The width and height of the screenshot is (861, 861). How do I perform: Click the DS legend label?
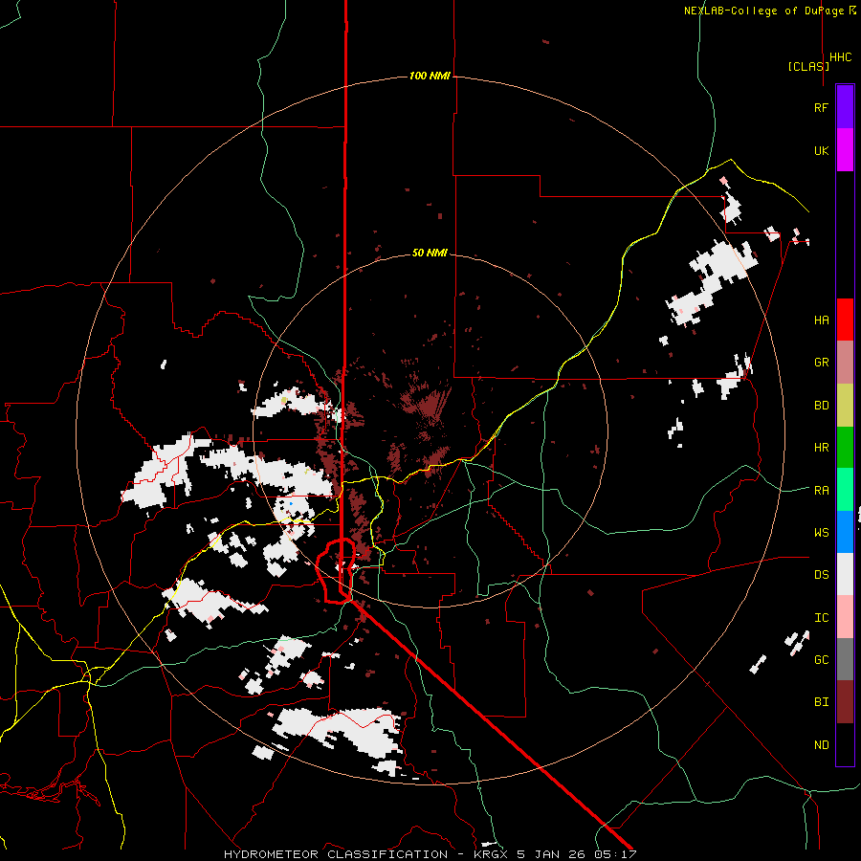[821, 575]
